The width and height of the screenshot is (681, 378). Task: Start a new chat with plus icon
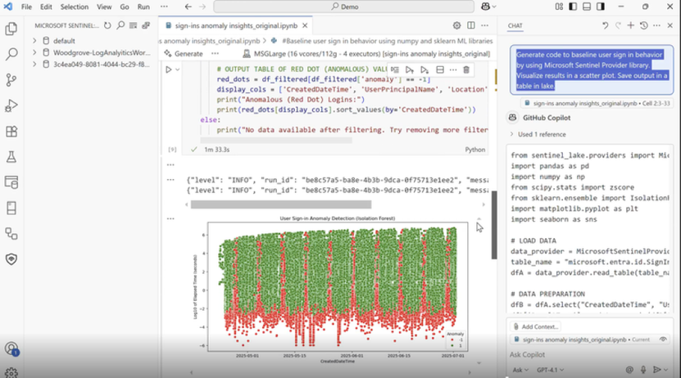(631, 25)
